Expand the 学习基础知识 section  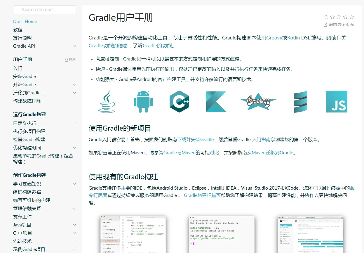pyautogui.click(x=74, y=184)
